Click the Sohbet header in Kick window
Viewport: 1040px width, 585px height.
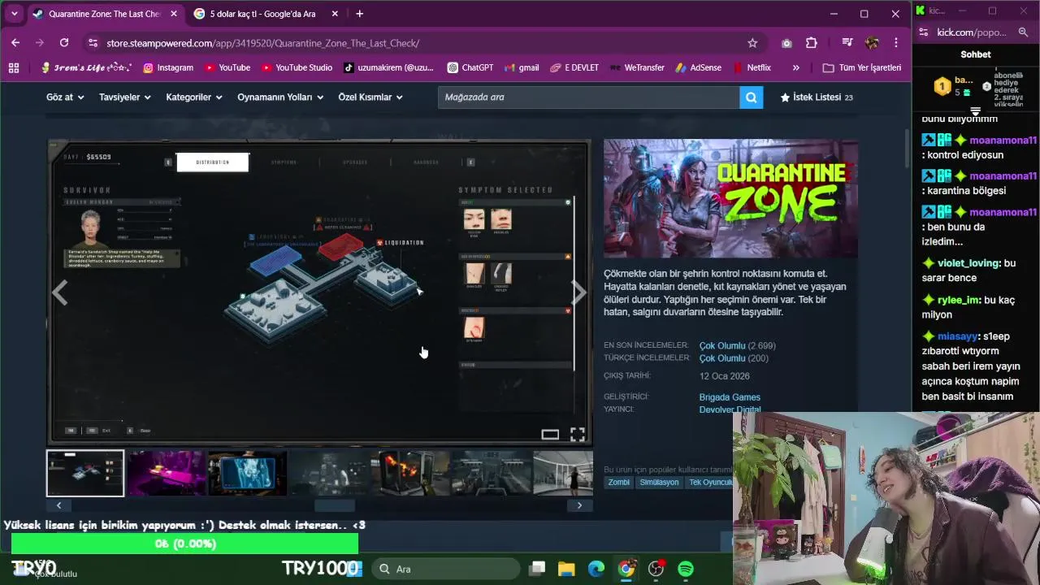(976, 54)
